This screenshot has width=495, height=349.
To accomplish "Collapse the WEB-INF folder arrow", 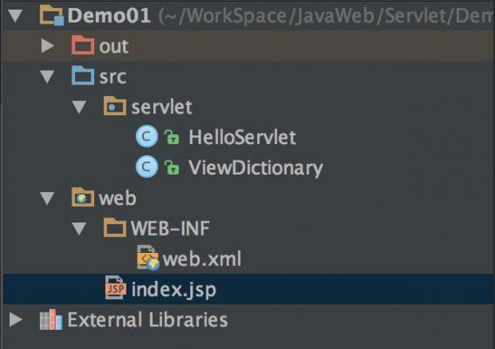I will click(79, 229).
